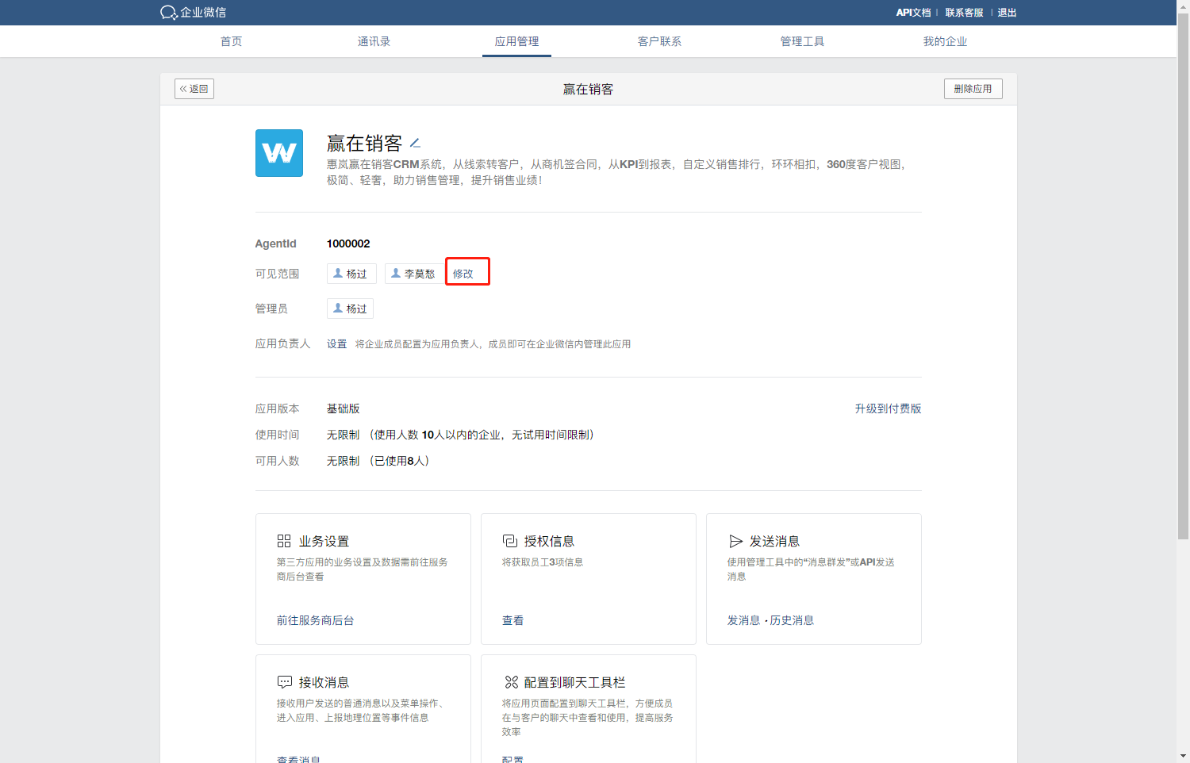This screenshot has height=763, width=1190.
Task: Edit app name with pencil icon
Action: point(415,144)
